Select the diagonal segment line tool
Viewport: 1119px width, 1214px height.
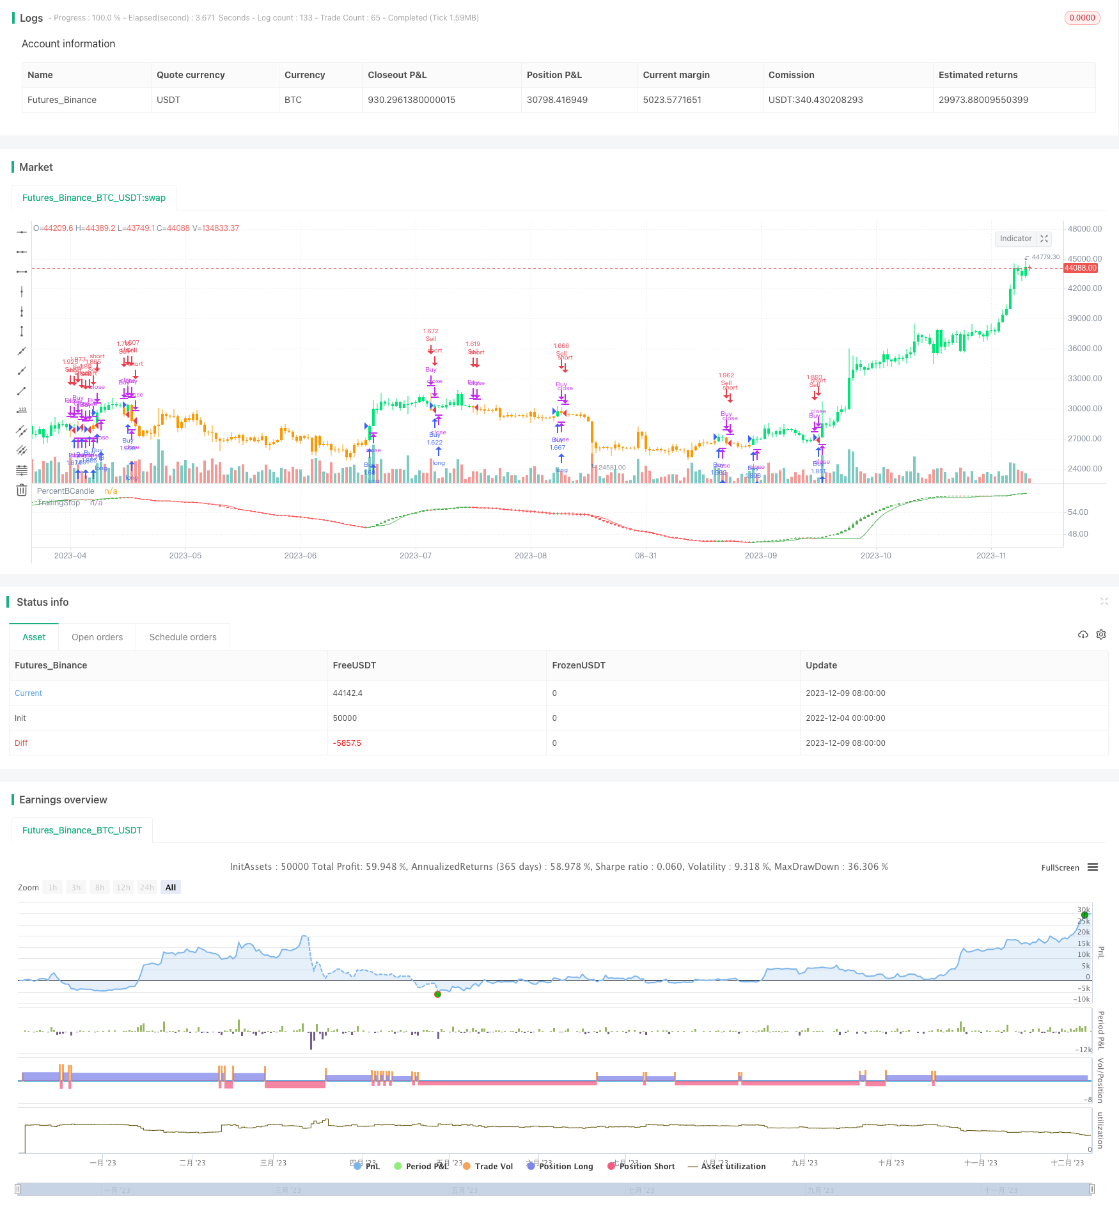22,391
